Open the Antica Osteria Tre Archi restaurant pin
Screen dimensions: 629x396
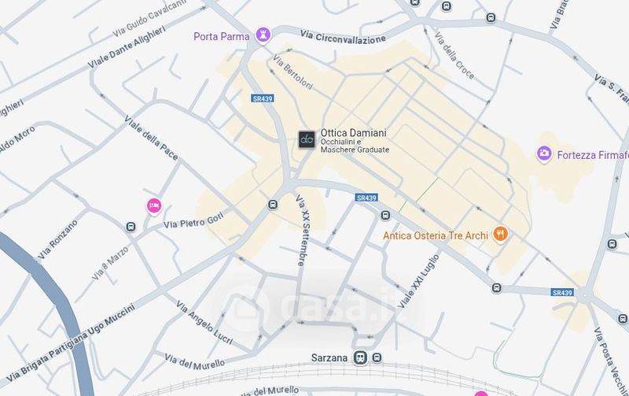click(500, 234)
